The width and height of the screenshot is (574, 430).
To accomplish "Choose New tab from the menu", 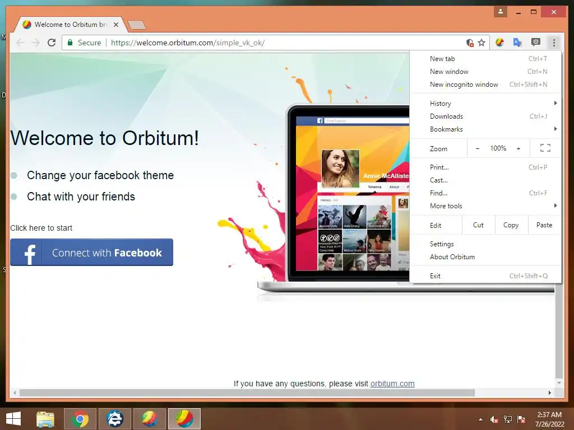I will 485,58.
